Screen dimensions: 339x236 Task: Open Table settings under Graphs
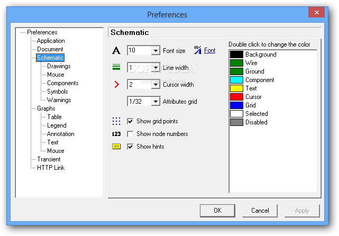[54, 117]
